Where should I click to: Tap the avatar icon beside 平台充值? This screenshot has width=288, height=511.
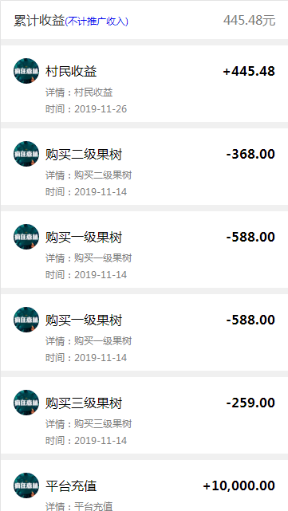[26, 485]
